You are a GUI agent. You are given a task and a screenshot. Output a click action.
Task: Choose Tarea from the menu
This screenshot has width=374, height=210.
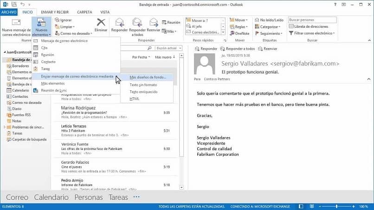point(76,69)
